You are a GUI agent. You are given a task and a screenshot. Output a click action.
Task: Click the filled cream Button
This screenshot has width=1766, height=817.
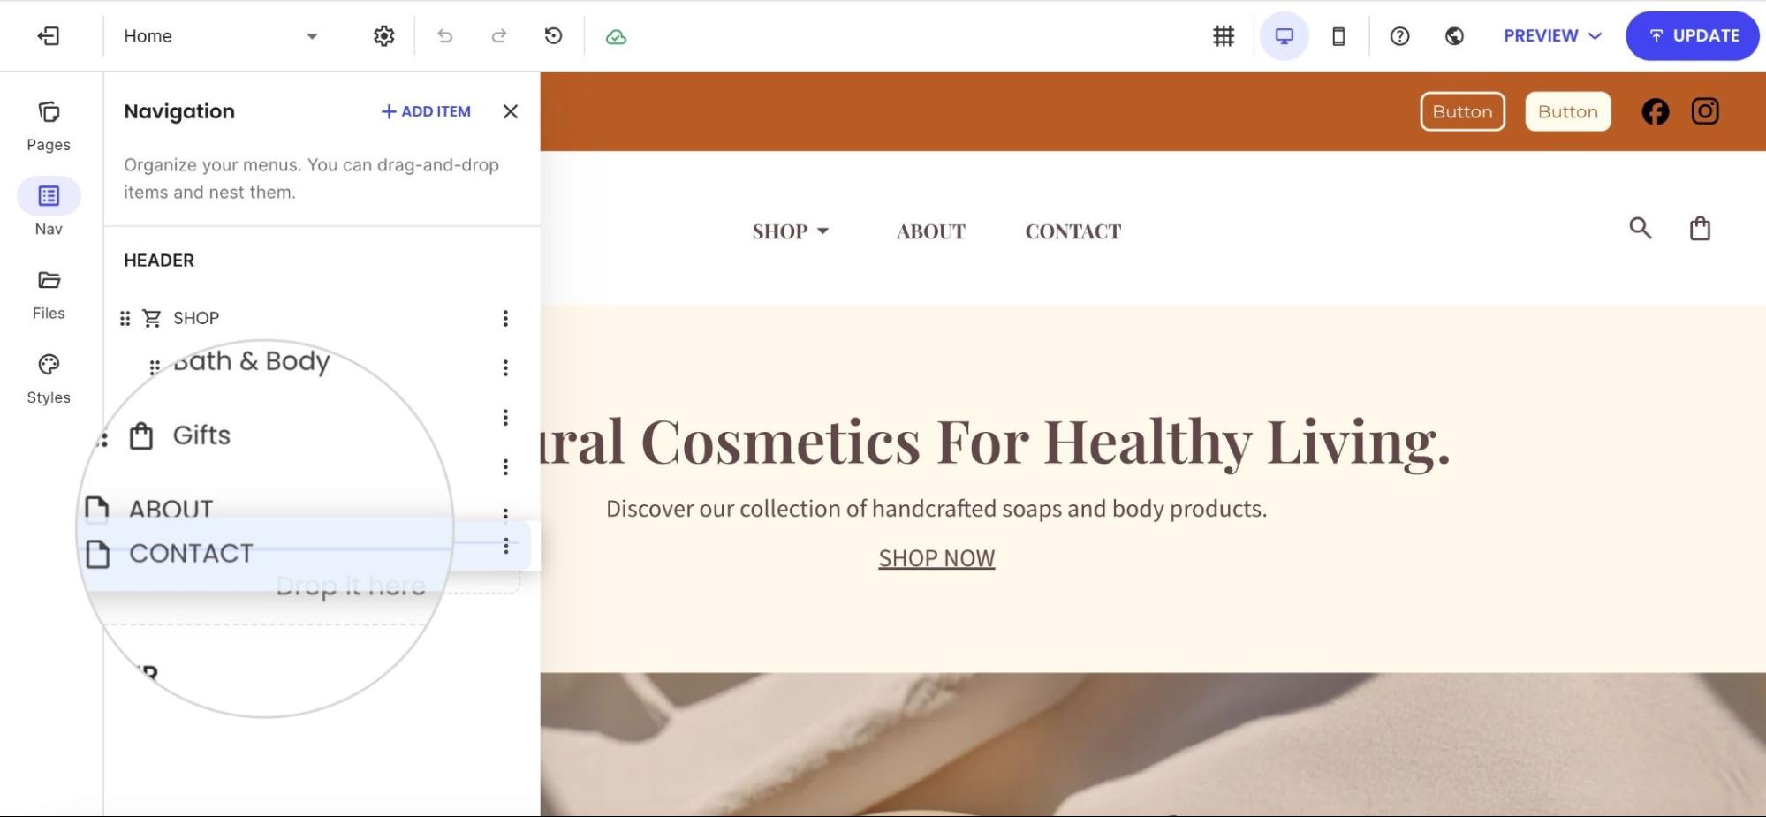pyautogui.click(x=1567, y=111)
